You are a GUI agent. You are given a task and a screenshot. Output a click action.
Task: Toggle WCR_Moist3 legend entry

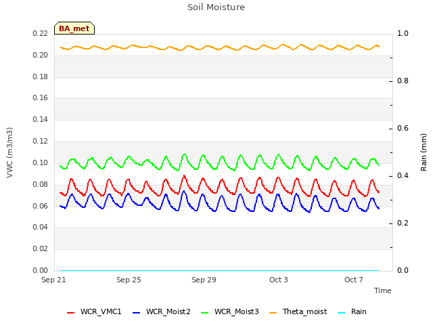tap(230, 311)
